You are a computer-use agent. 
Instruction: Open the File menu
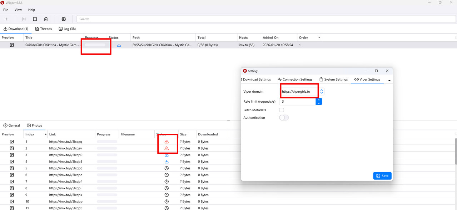pyautogui.click(x=6, y=10)
